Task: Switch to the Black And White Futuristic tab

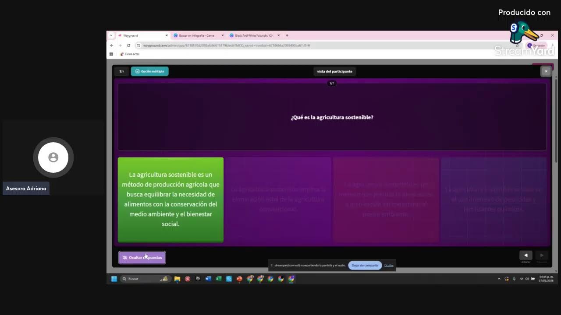Action: [x=253, y=35]
